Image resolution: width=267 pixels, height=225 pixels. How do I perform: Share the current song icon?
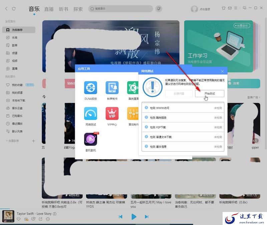[x=40, y=219]
